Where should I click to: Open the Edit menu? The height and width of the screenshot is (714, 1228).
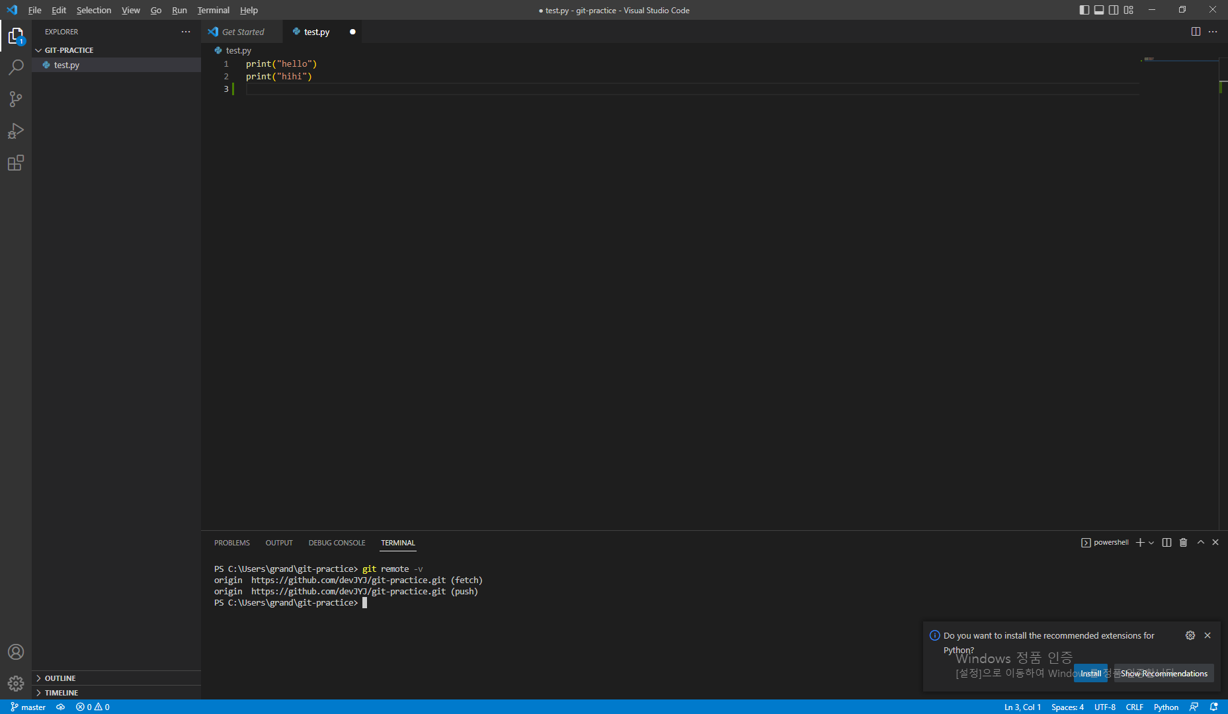pyautogui.click(x=59, y=10)
